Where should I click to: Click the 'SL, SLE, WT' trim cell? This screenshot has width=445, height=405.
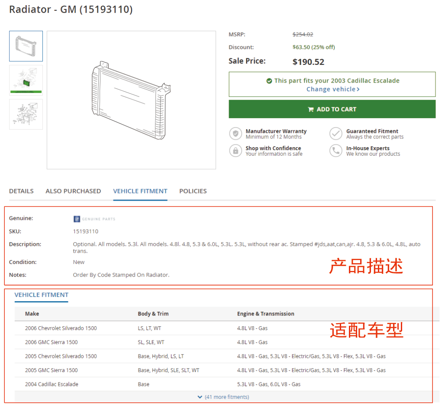coord(151,342)
